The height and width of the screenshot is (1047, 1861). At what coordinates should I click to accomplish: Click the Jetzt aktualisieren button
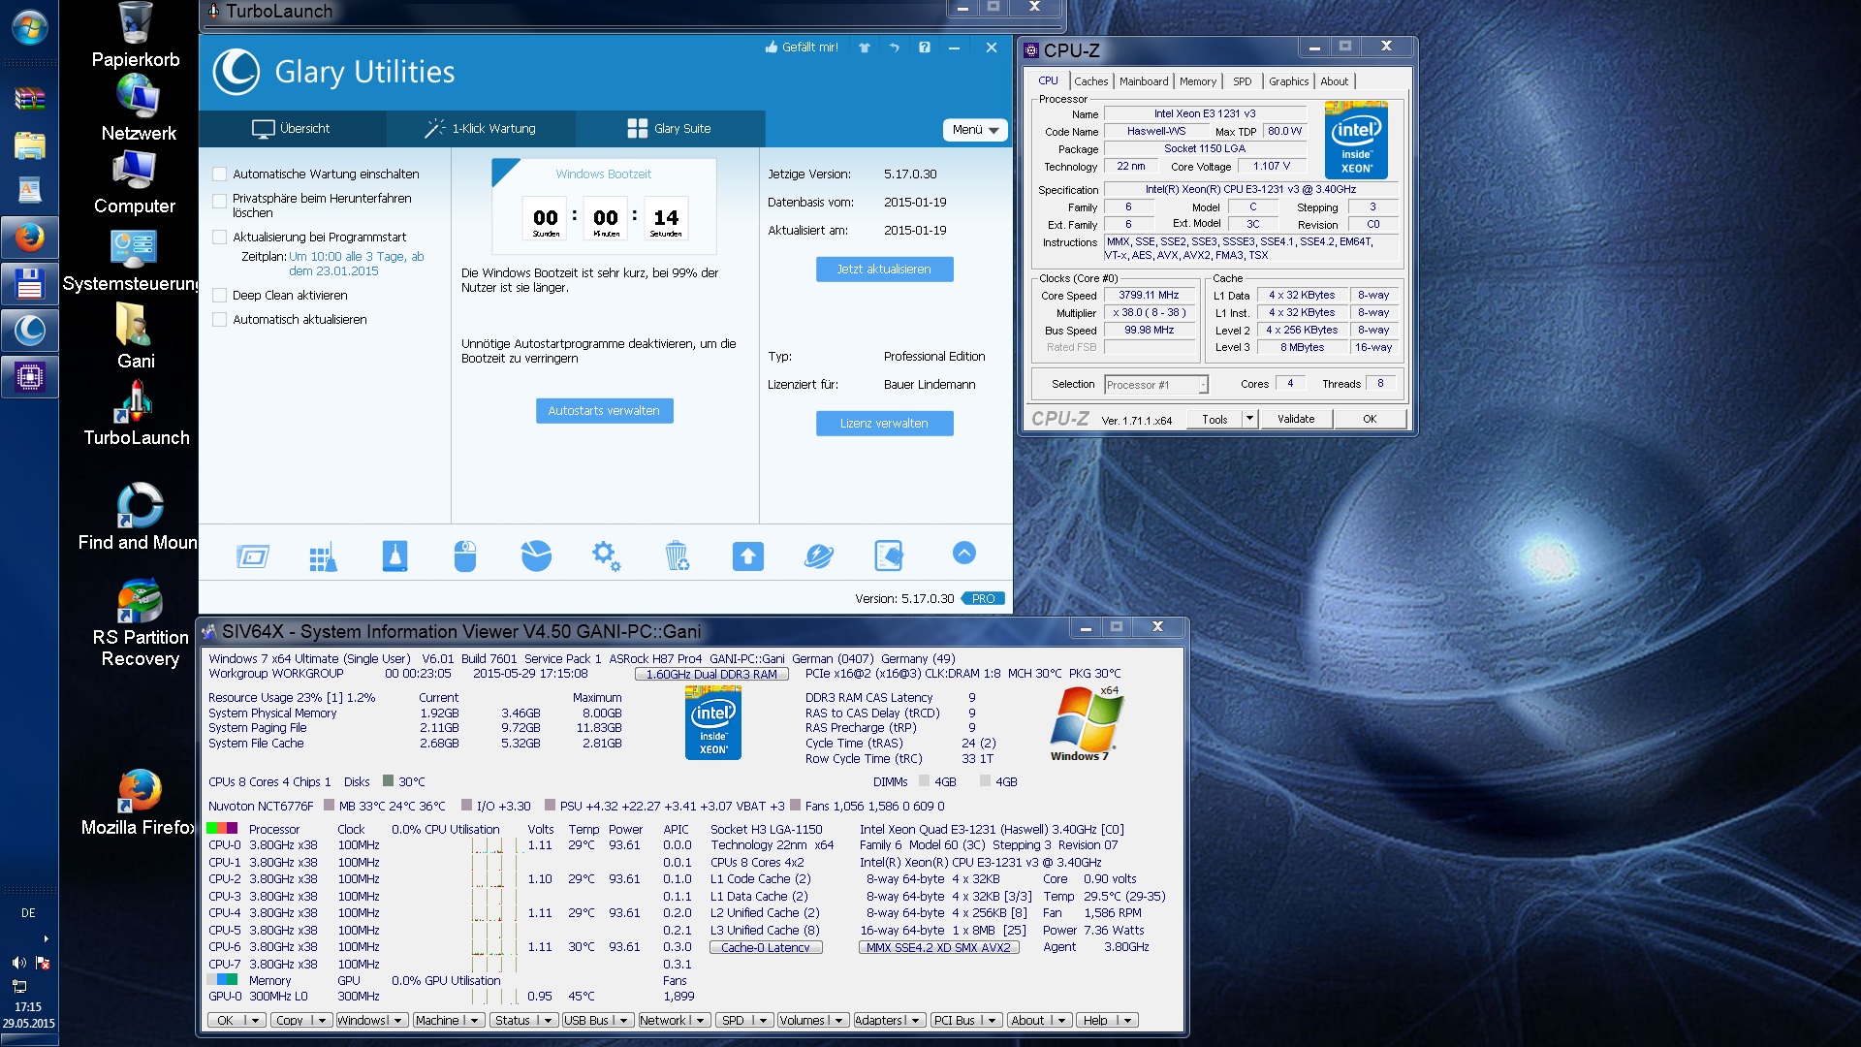coord(884,270)
